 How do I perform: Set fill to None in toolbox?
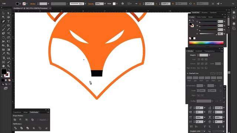(9, 80)
